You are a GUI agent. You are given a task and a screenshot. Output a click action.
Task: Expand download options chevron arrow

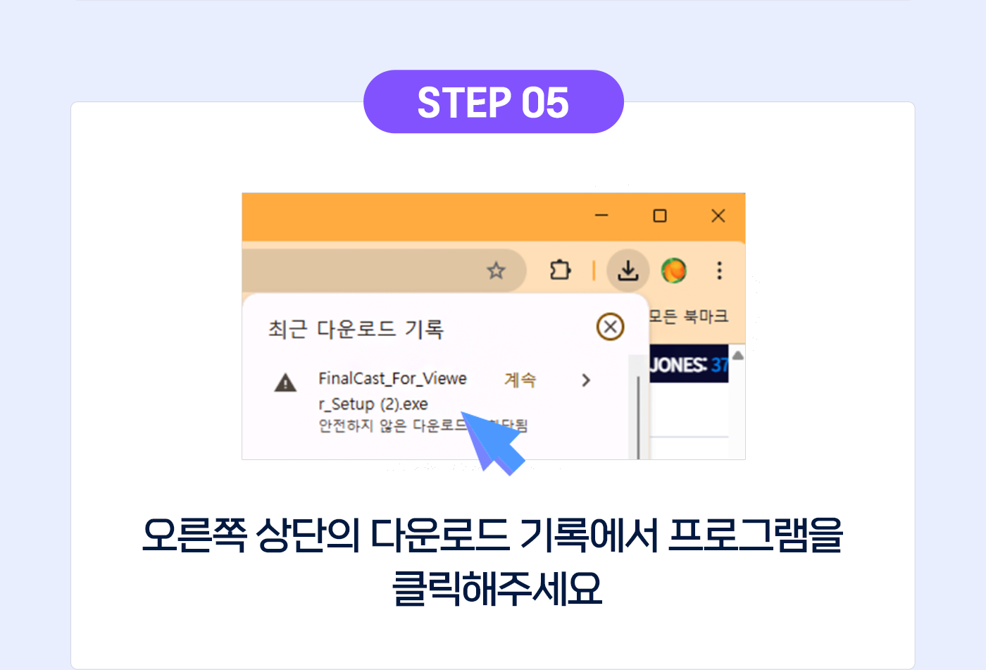click(586, 380)
